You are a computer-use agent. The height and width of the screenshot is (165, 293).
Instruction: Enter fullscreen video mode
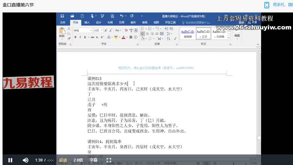[109, 160]
